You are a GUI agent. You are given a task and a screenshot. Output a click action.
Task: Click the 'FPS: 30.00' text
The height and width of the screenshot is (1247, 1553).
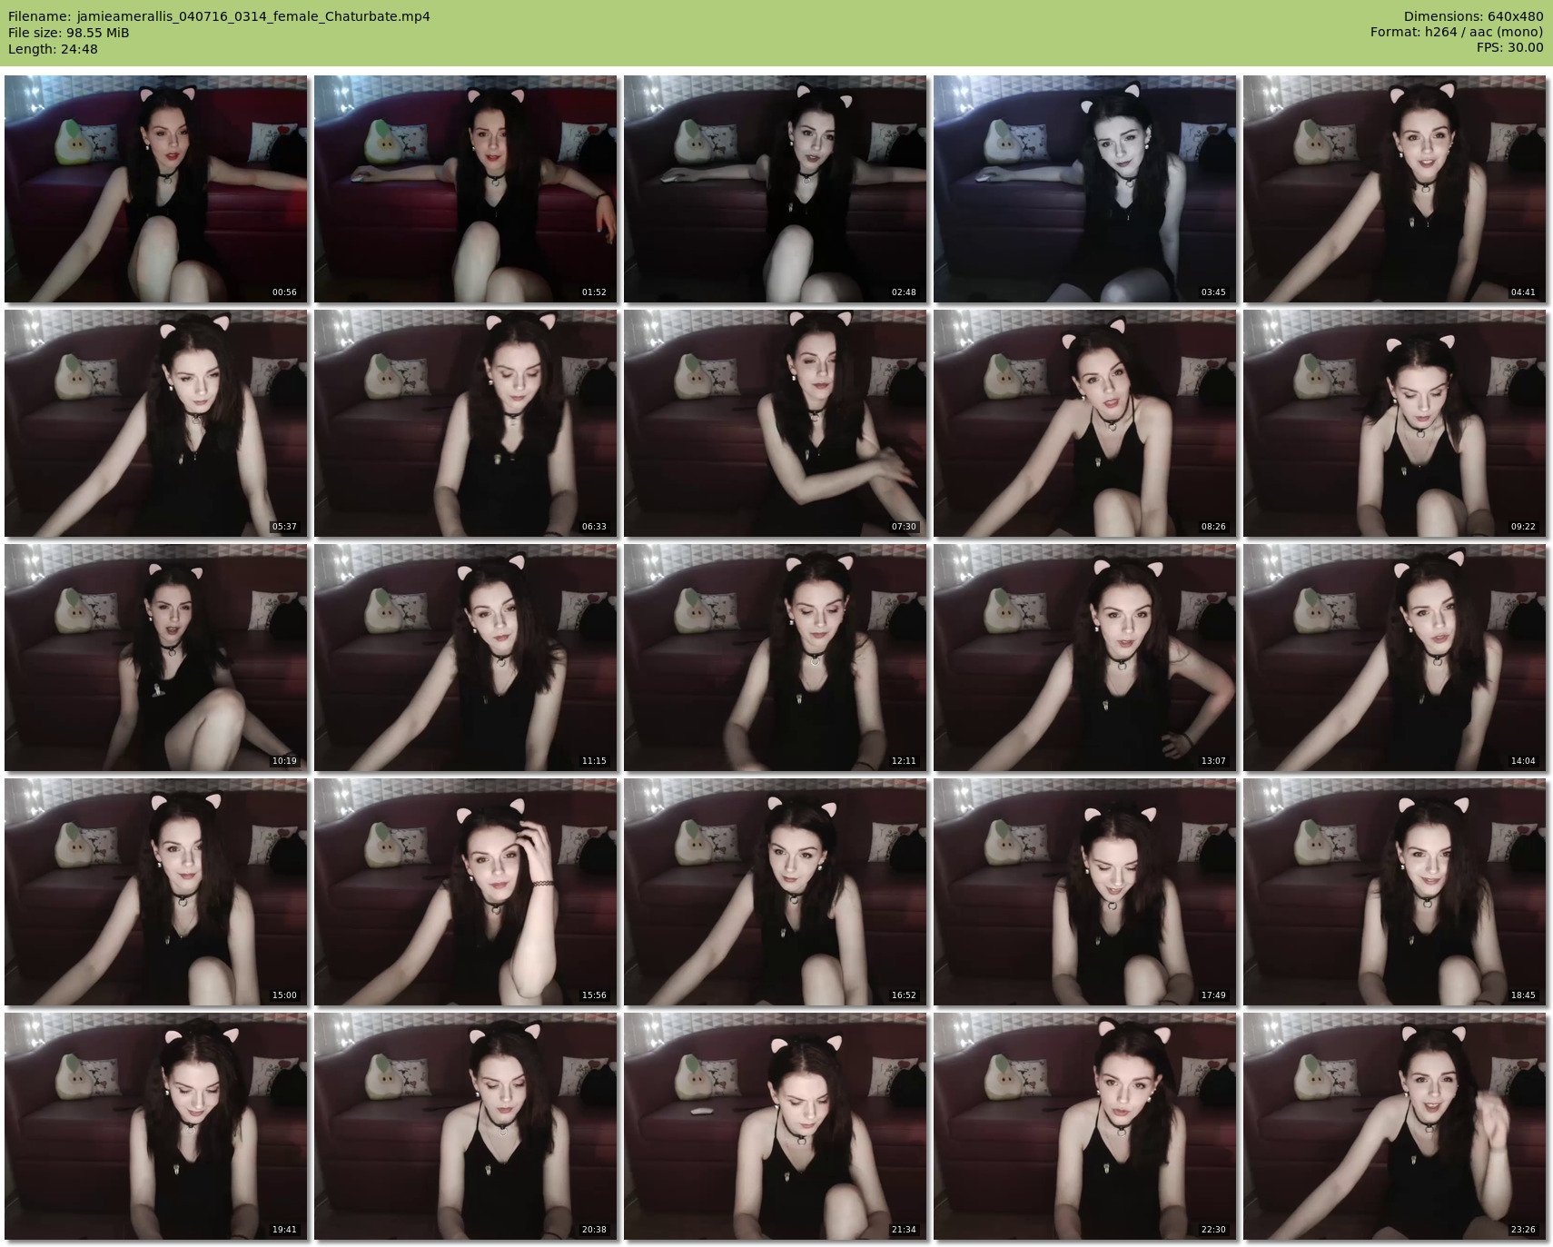click(x=1510, y=48)
